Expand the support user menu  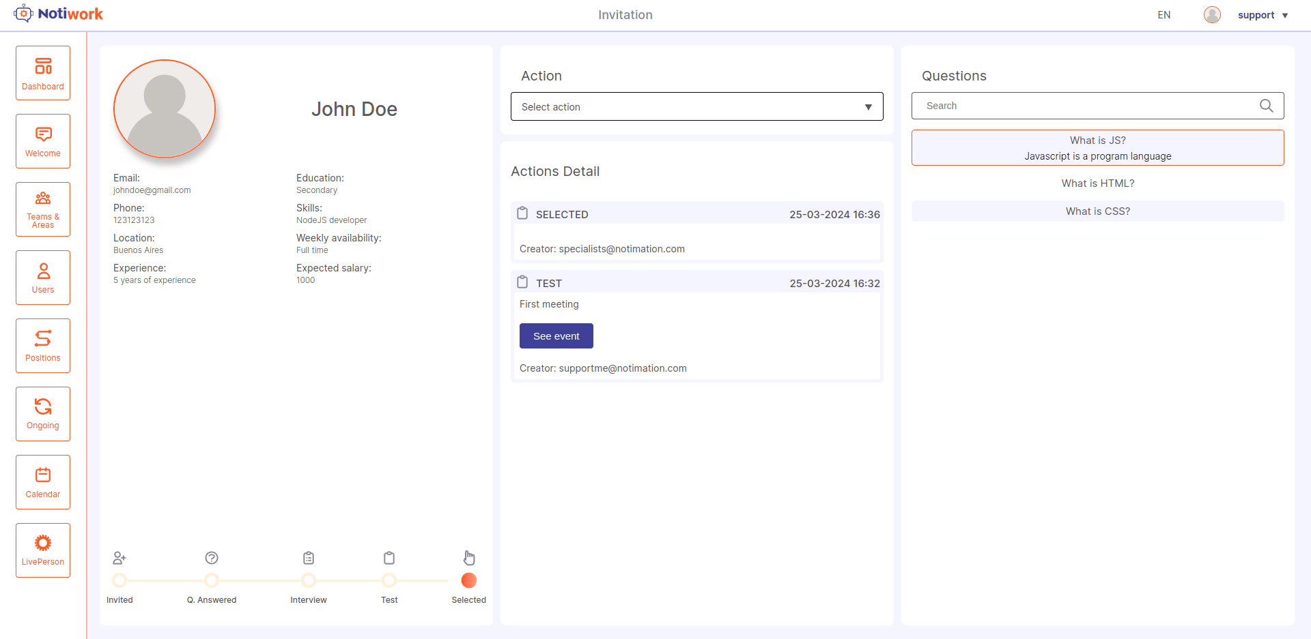click(1263, 15)
